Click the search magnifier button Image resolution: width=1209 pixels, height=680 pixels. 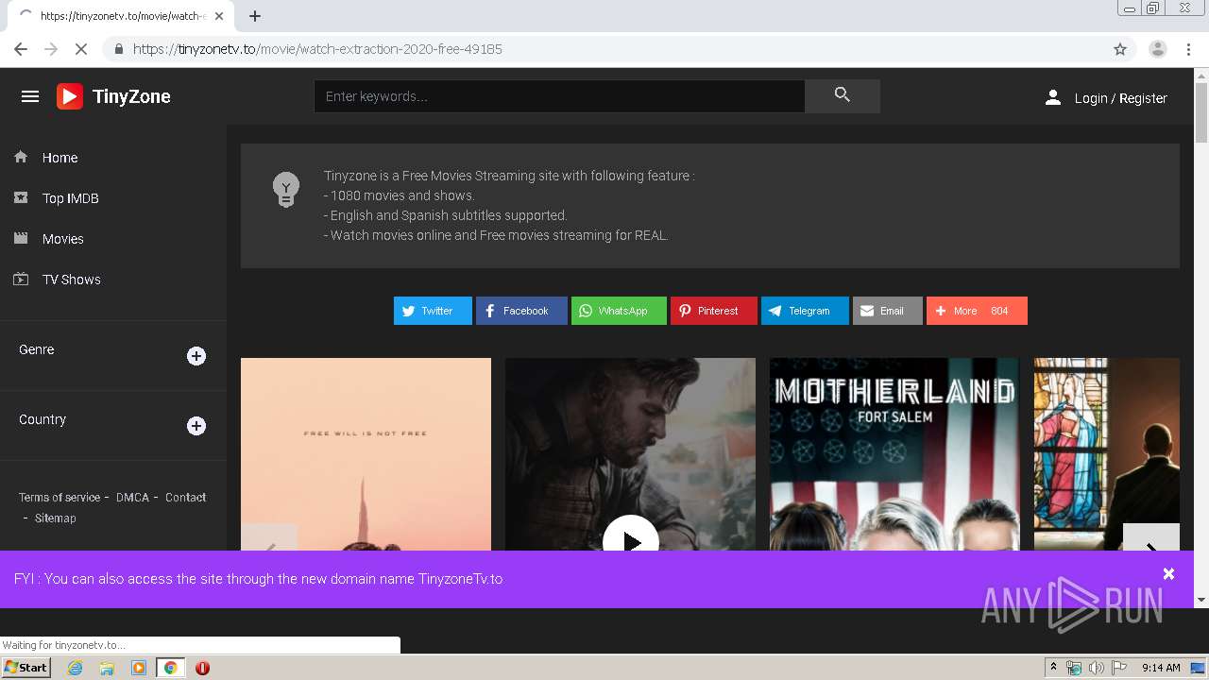[843, 95]
